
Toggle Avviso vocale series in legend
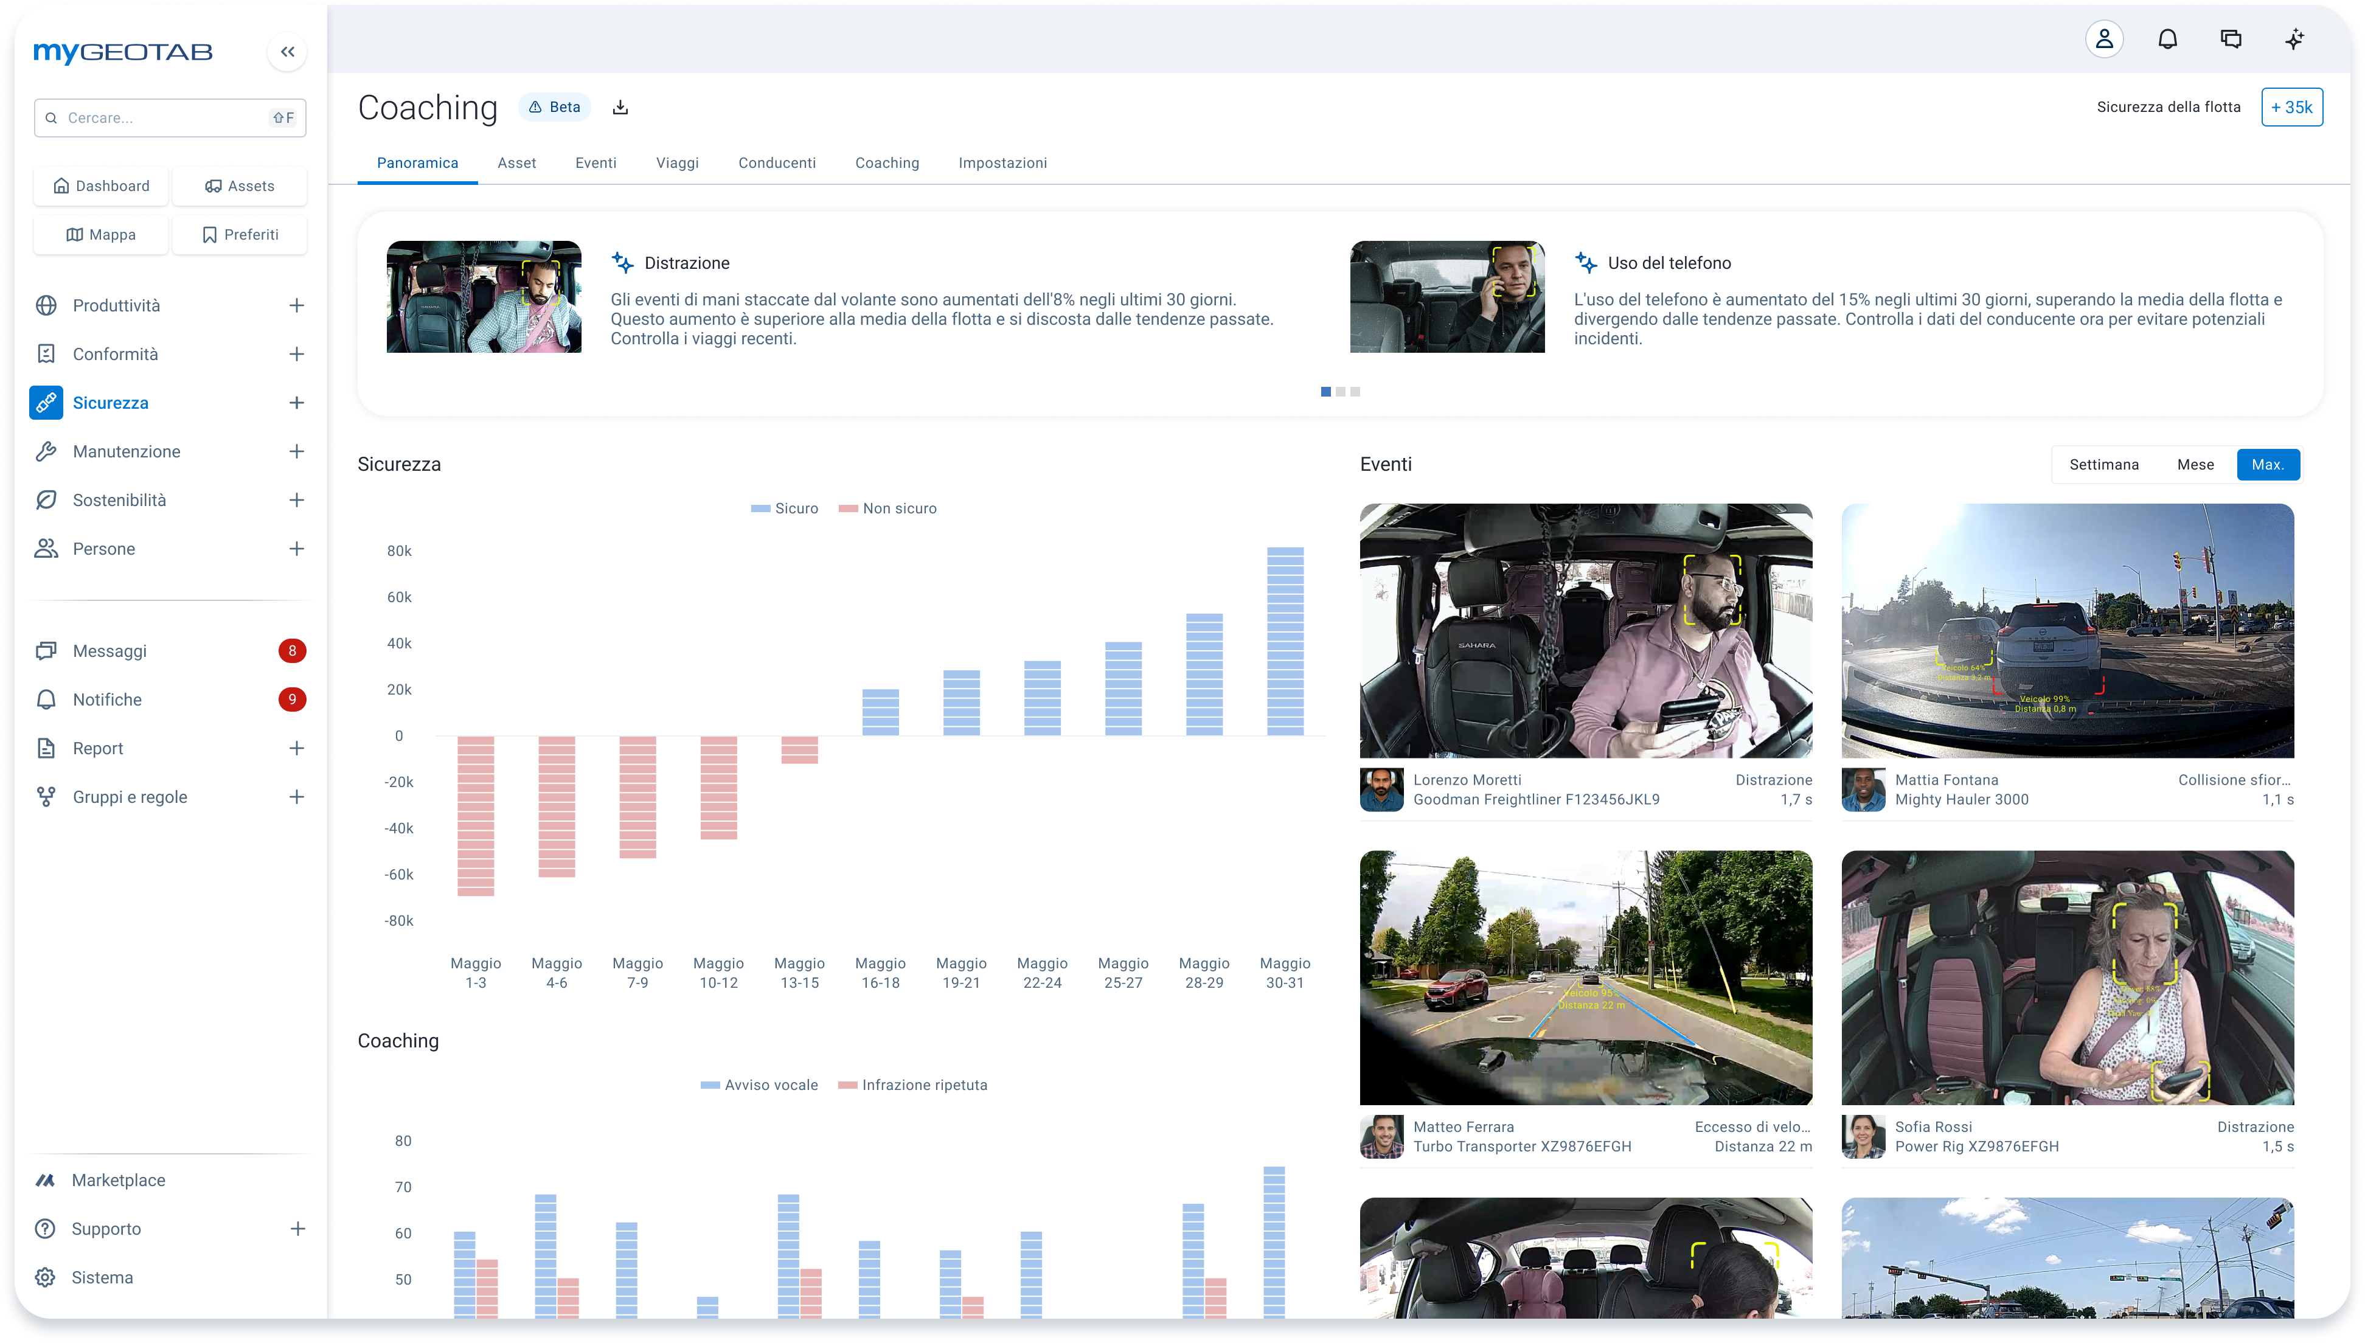point(759,1084)
